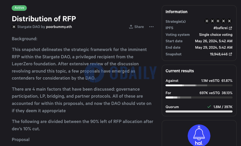
Task: Select the third strategy icon
Action: point(218,21)
